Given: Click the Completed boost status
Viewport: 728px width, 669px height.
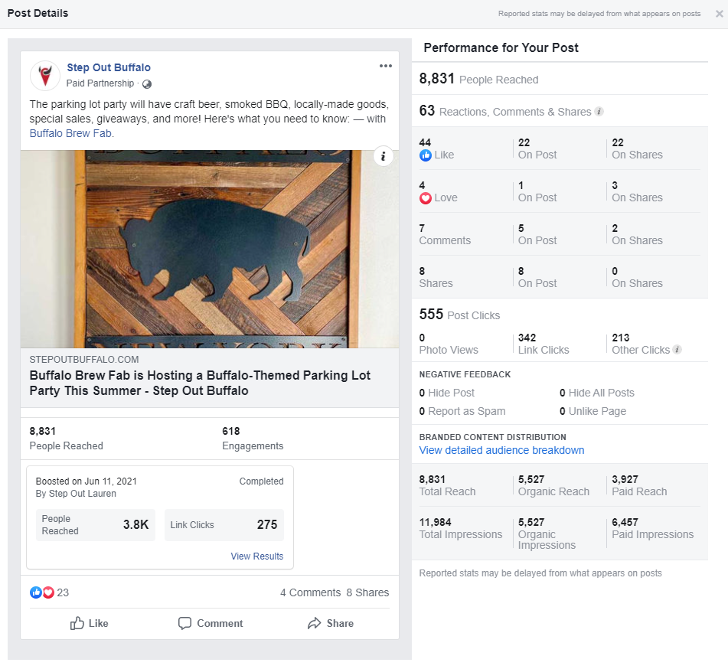Looking at the screenshot, I should pos(261,481).
